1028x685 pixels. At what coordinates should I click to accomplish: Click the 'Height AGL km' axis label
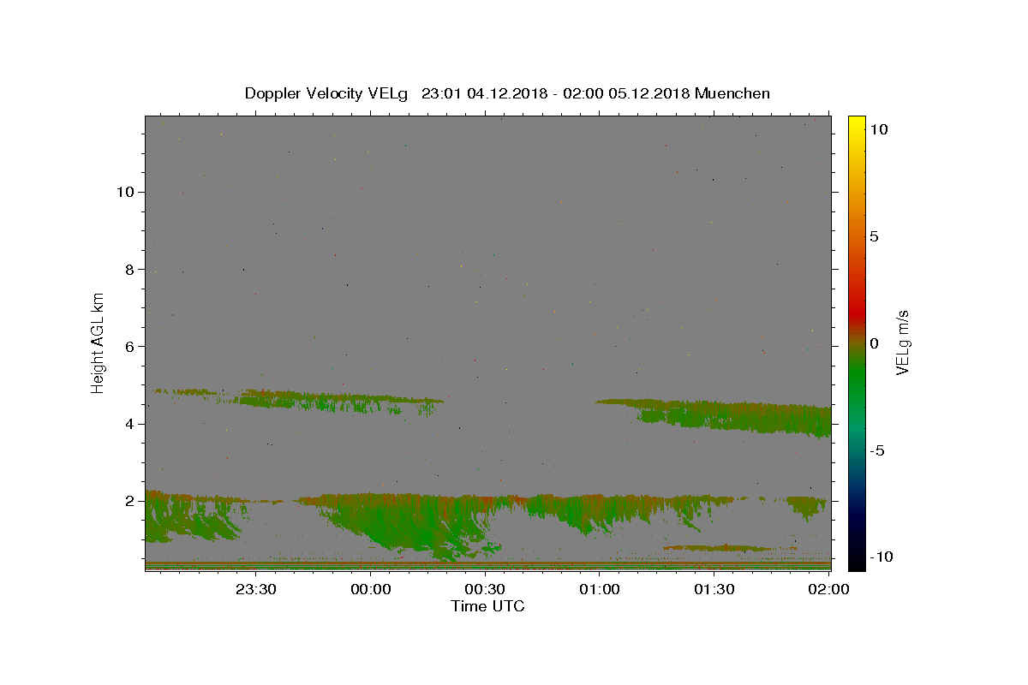coord(99,343)
